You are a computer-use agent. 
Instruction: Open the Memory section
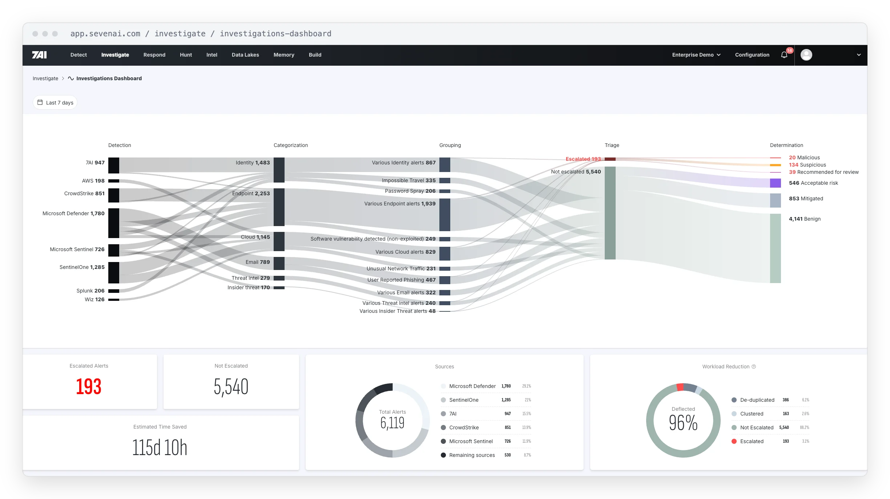(x=284, y=55)
